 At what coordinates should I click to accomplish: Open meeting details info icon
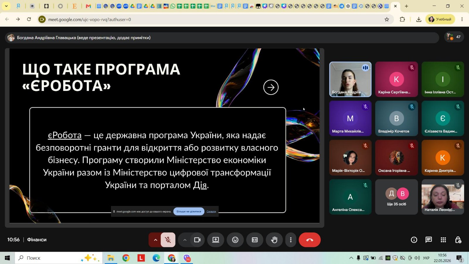pos(414,240)
